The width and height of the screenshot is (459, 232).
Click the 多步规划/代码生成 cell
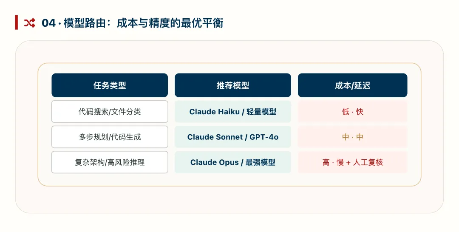click(x=110, y=137)
